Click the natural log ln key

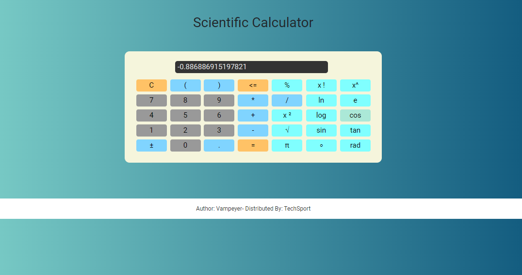click(x=321, y=100)
